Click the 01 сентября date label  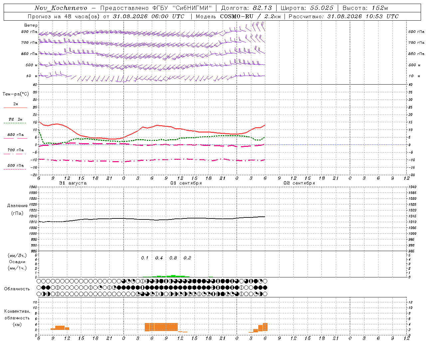(x=186, y=183)
